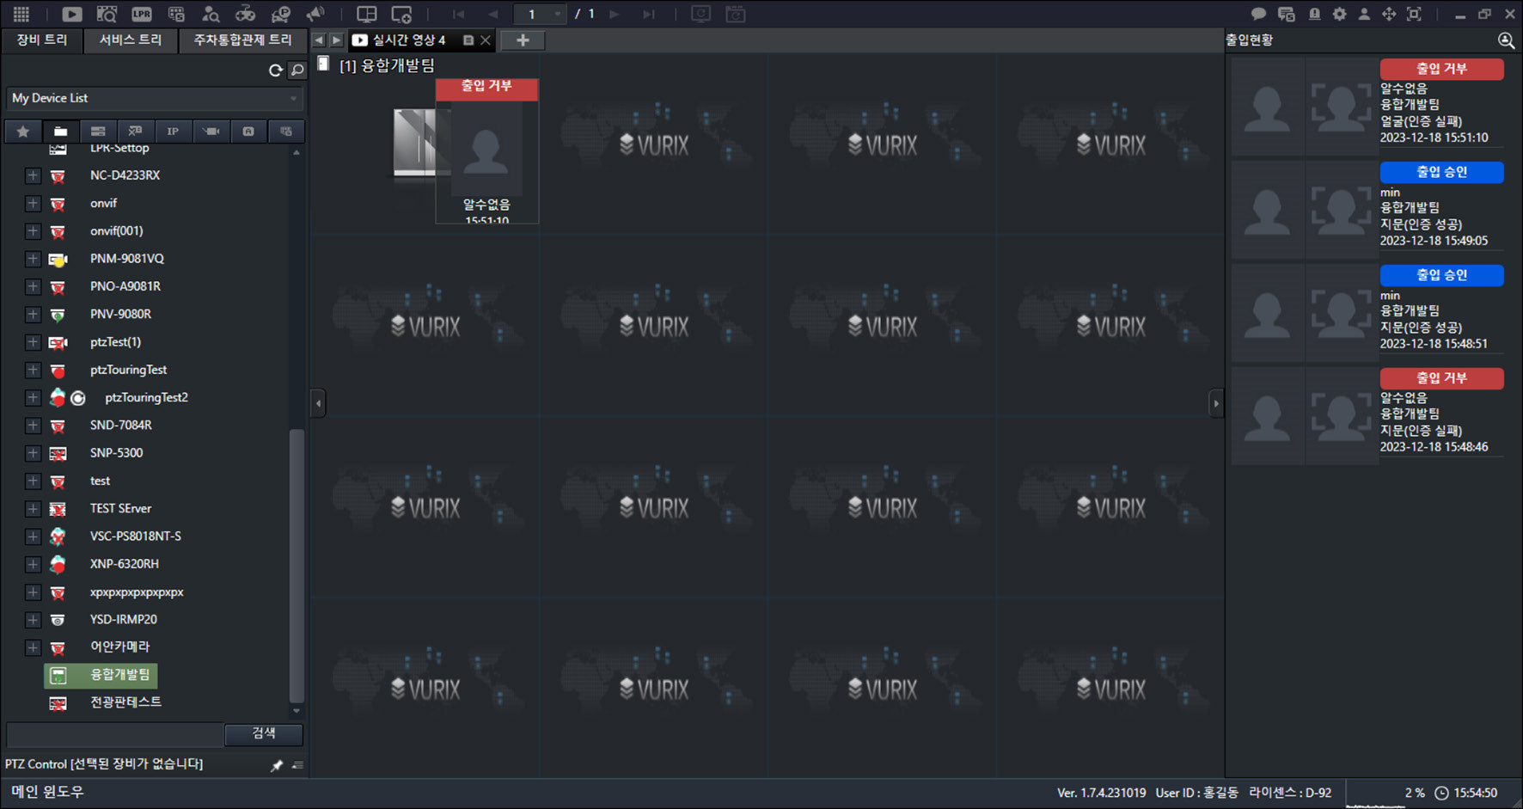1523x809 pixels.
Task: Open the joystick PTZ controller tool
Action: click(x=246, y=14)
